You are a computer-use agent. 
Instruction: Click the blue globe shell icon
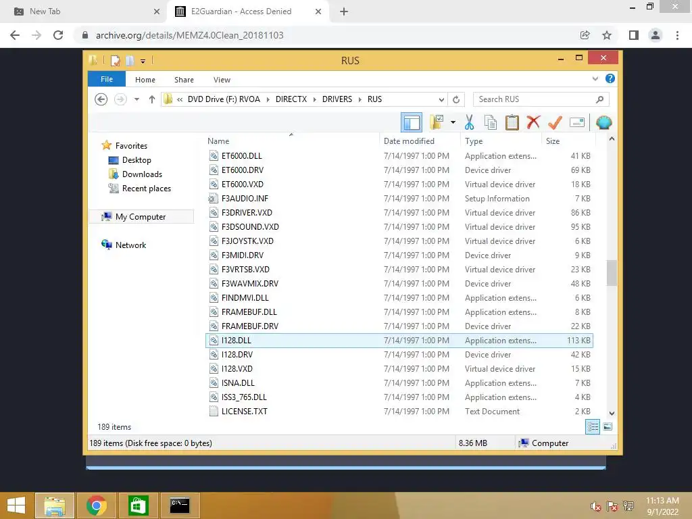click(603, 122)
